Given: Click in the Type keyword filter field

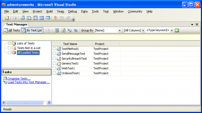Looking at the screenshot, I should pyautogui.click(x=158, y=31).
